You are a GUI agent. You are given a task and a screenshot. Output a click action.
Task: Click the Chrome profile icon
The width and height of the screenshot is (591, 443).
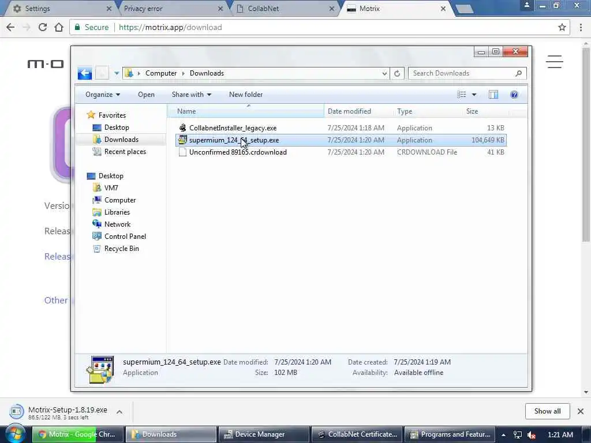526,5
